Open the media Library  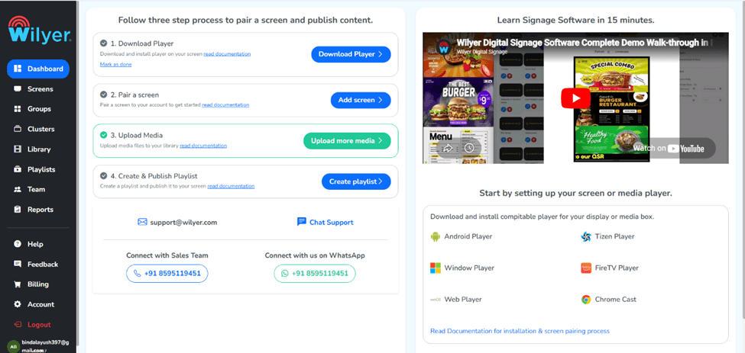pyautogui.click(x=38, y=149)
